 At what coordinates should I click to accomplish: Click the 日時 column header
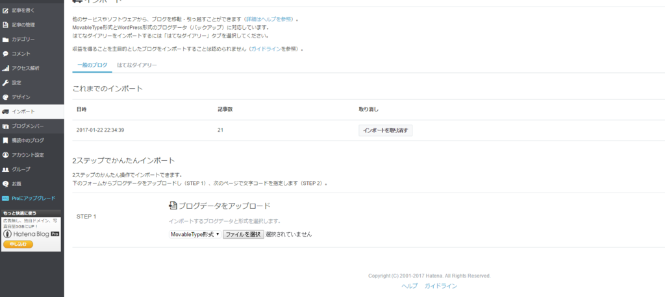[81, 110]
